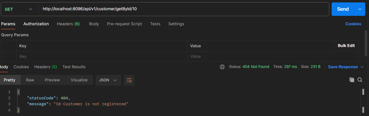The height and width of the screenshot is (116, 369).
Task: Click the globe network information icon
Action: click(222, 67)
